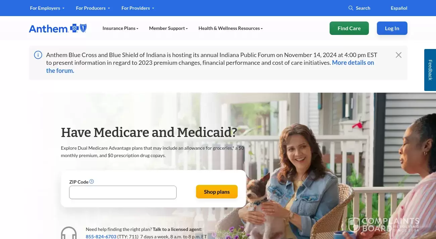Click the Complaints Board watermark logo
The width and height of the screenshot is (436, 239).
pyautogui.click(x=384, y=225)
